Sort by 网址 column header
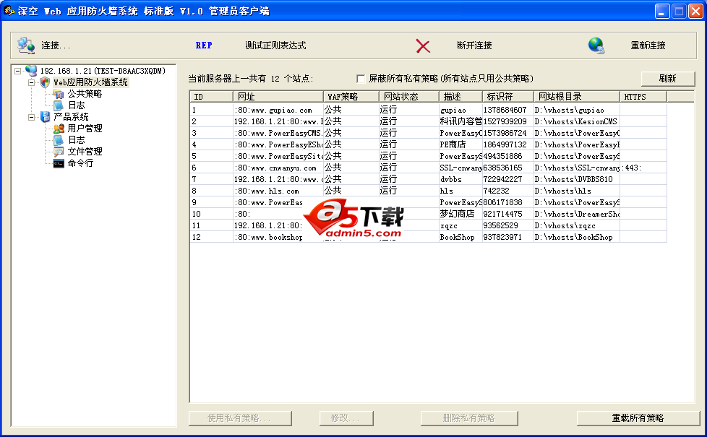This screenshot has width=707, height=437. click(278, 96)
